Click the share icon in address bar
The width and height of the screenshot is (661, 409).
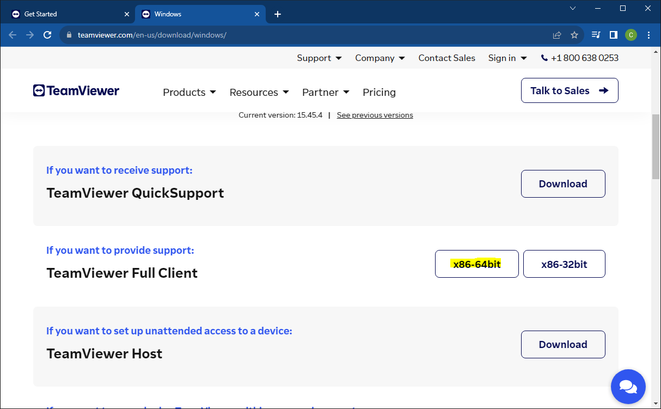click(x=556, y=34)
